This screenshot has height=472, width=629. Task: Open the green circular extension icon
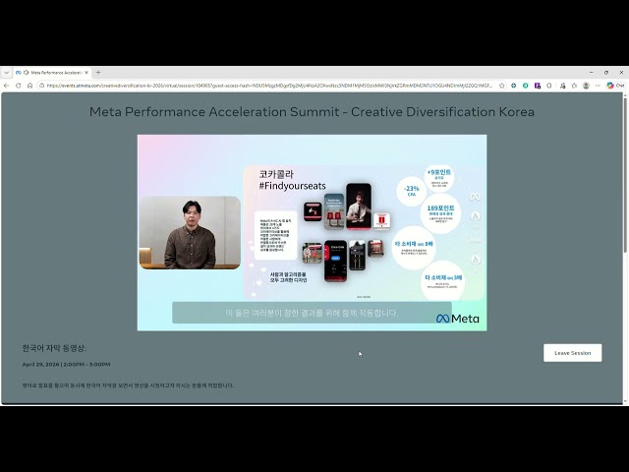tap(526, 86)
